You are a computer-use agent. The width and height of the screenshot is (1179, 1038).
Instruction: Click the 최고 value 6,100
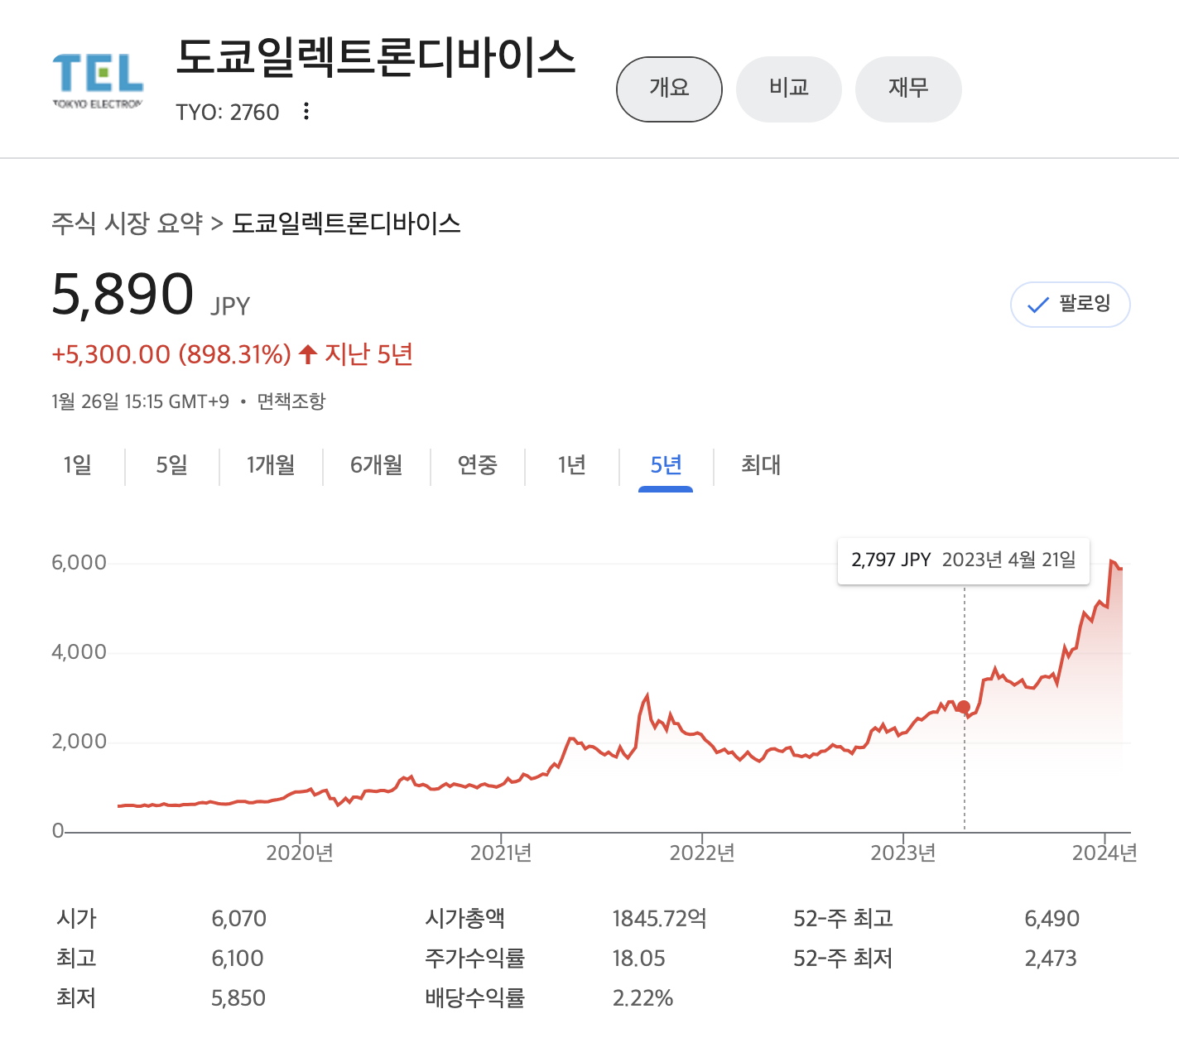click(238, 959)
